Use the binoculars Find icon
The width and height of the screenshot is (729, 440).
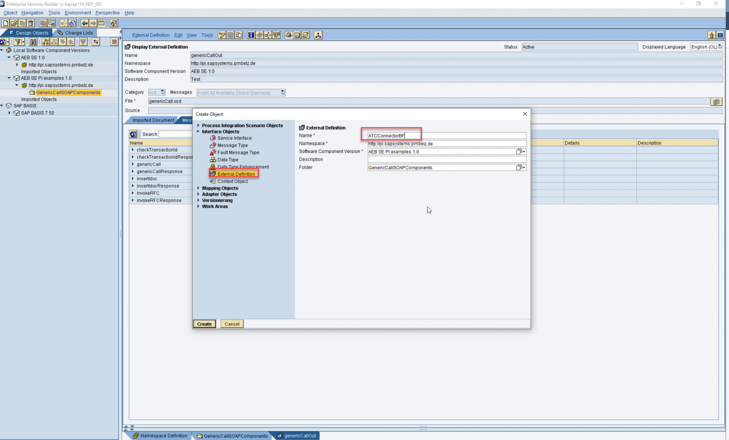[33, 42]
